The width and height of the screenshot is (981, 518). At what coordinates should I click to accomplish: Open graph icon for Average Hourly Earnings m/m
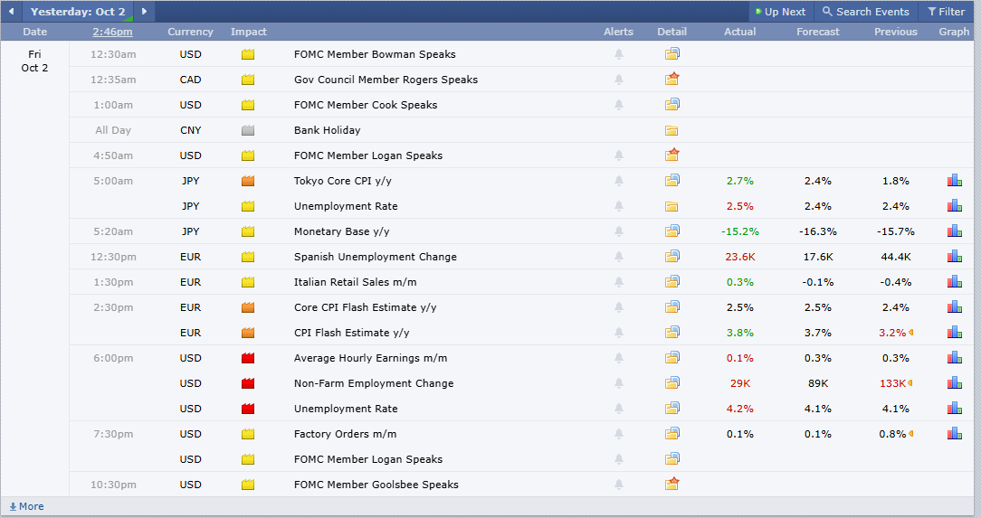tap(954, 357)
